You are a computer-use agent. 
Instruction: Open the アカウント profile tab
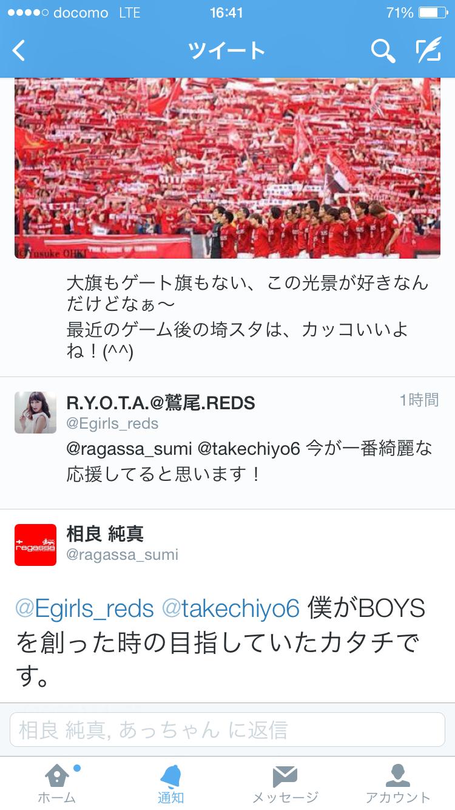pos(398,784)
